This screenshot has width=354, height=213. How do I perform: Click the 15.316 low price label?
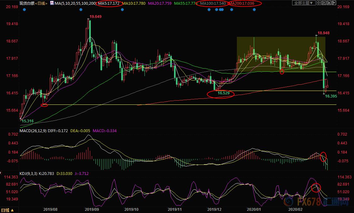28,121
